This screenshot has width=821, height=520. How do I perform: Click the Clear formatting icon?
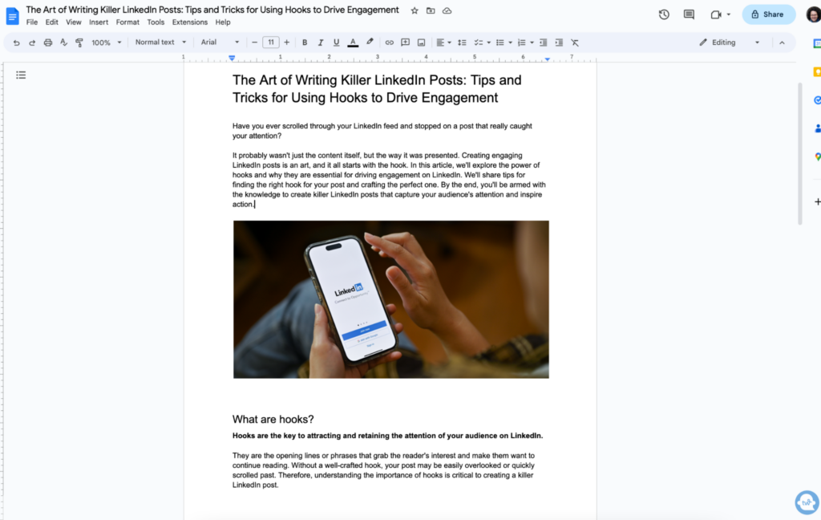pos(575,43)
